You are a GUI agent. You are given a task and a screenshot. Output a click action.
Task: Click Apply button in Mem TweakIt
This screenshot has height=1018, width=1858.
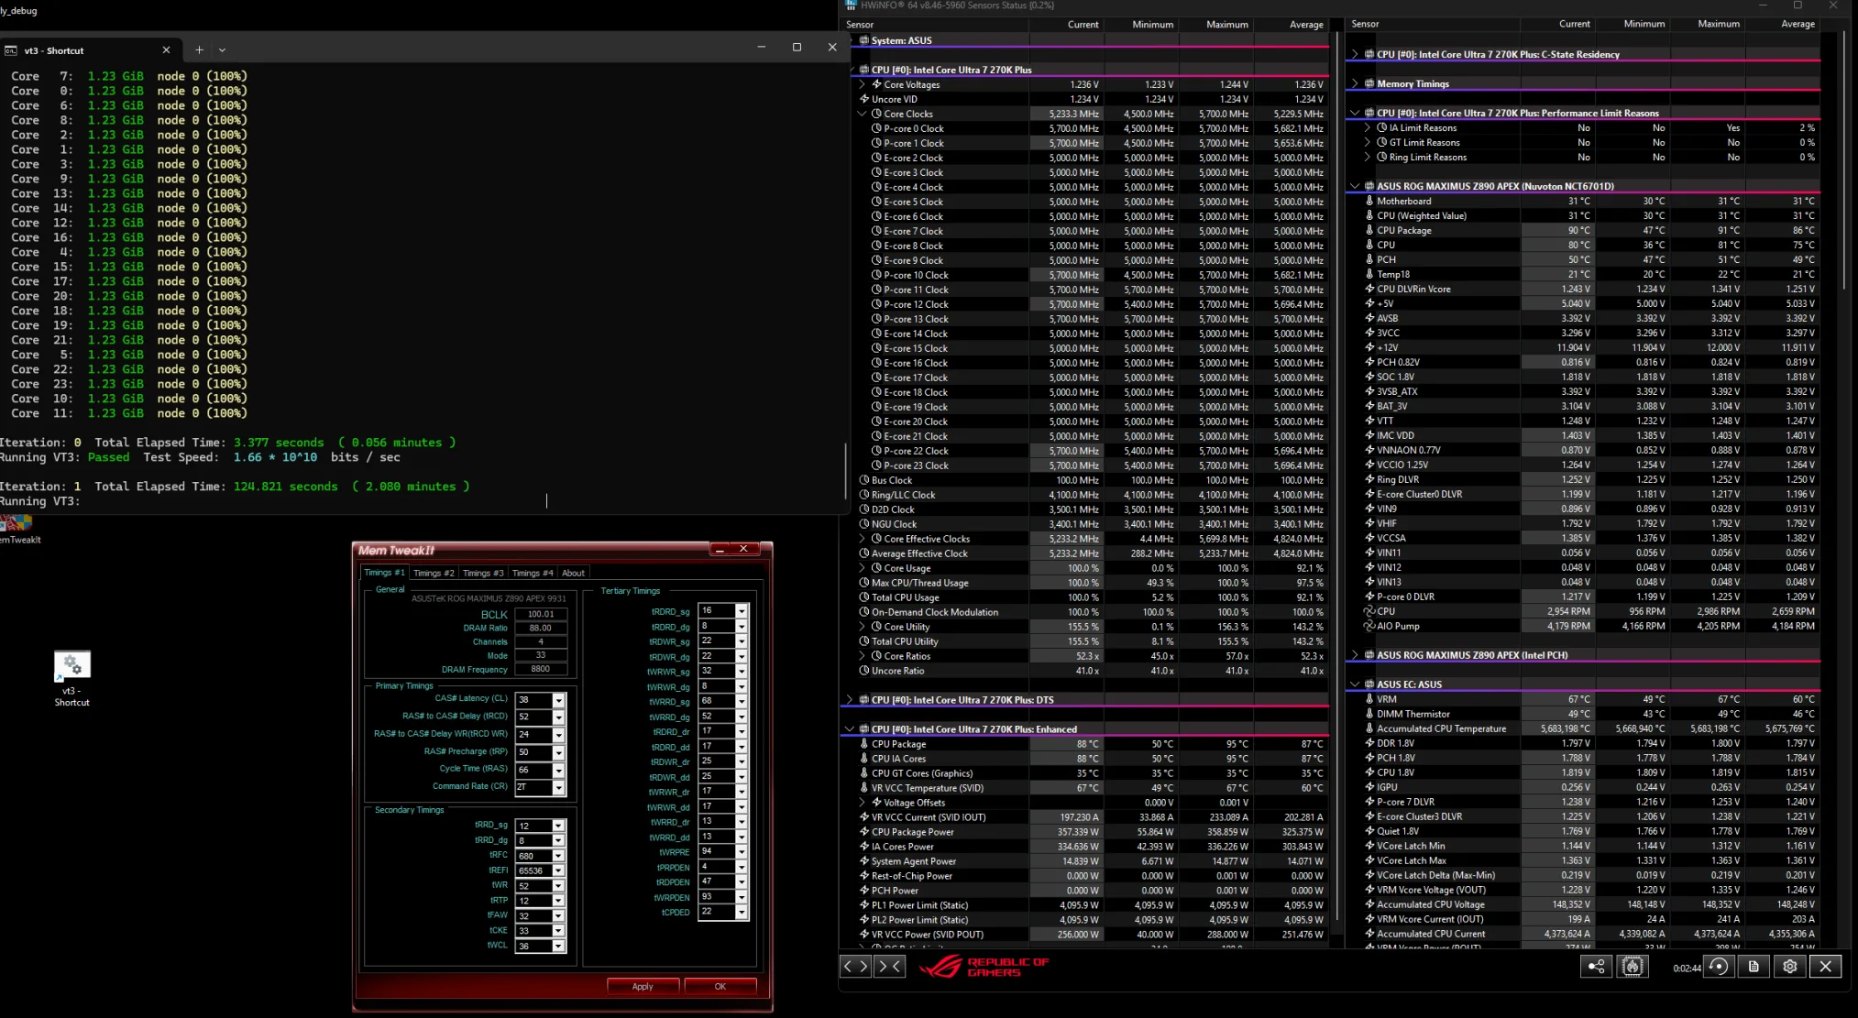[643, 986]
